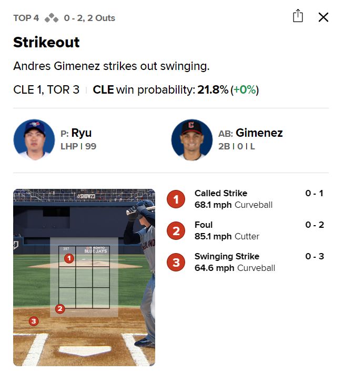Image resolution: width=344 pixels, height=383 pixels.
Task: Select pitch 1 badge in pitch list
Action: tap(176, 199)
